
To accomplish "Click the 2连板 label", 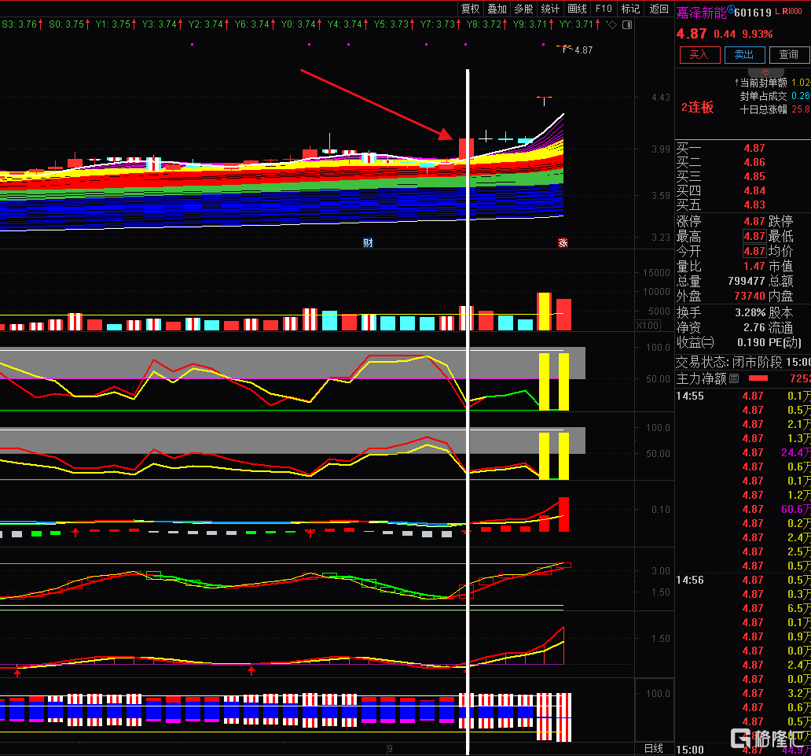I will (x=698, y=107).
